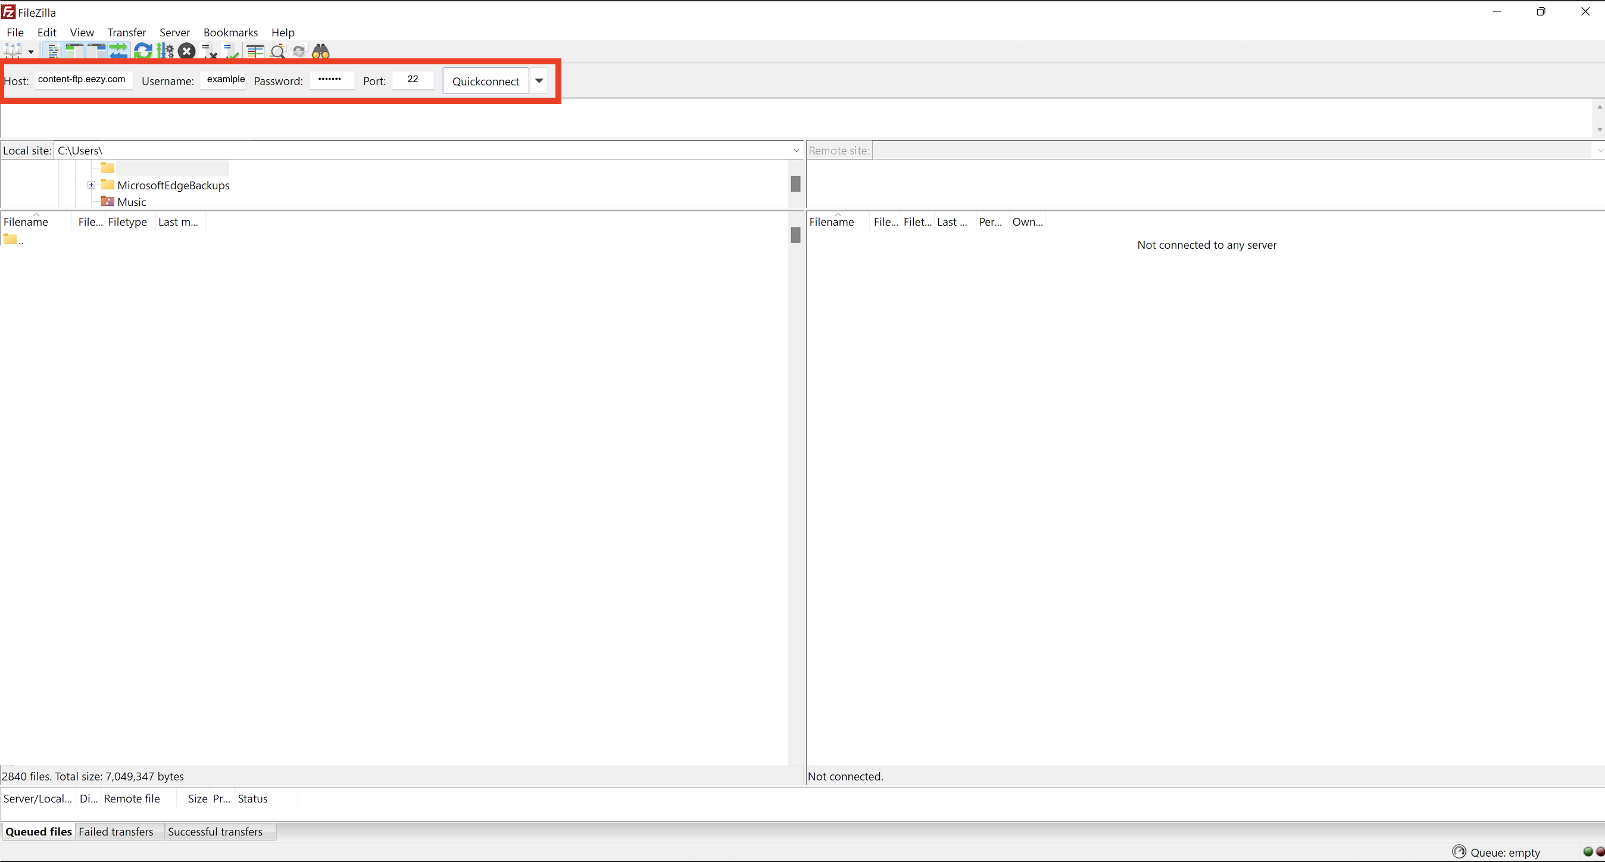Viewport: 1605px width, 862px height.
Task: Click the message log scroll up arrow
Action: (1600, 107)
